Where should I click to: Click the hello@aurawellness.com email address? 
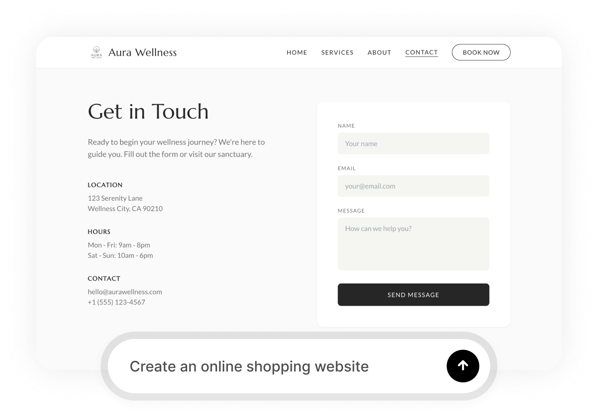tap(125, 292)
